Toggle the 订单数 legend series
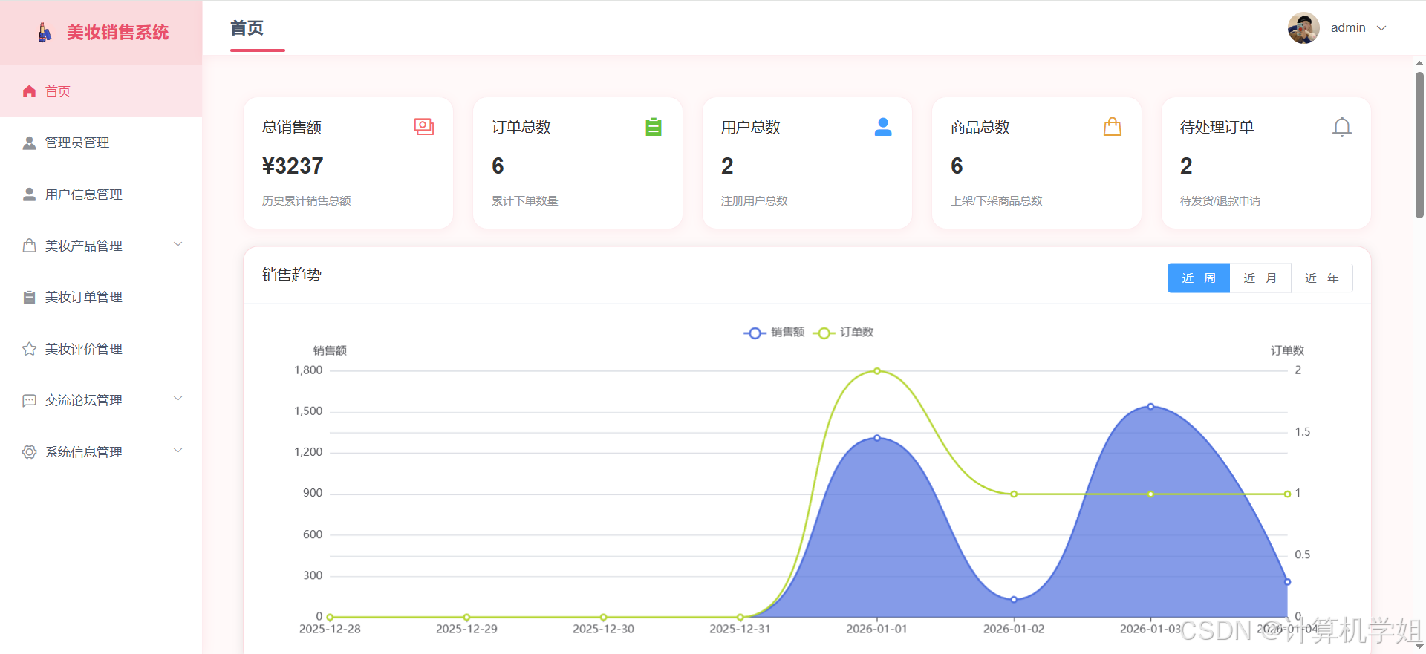This screenshot has width=1426, height=654. (843, 333)
